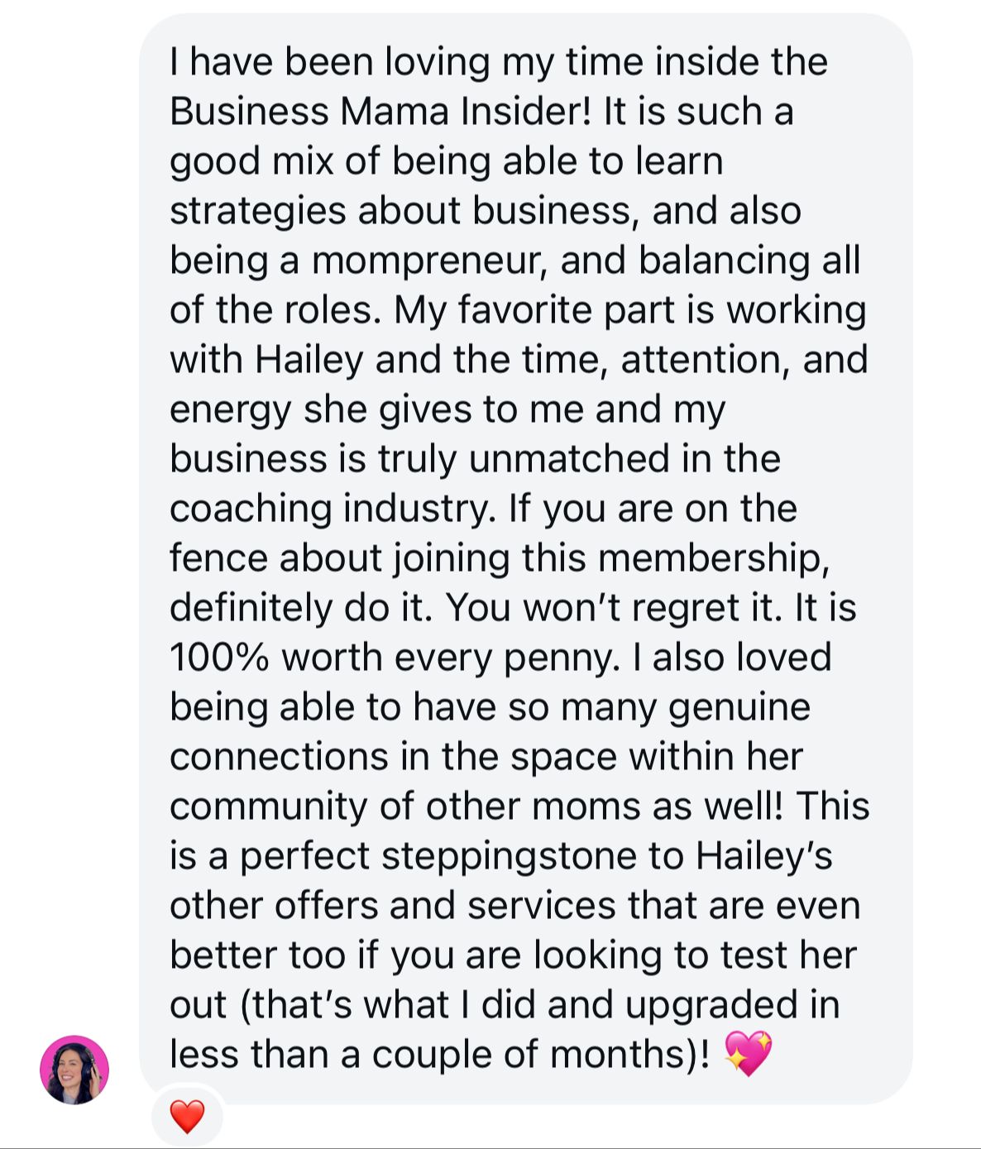Click the words "genuine connections" text
981x1149 pixels.
coord(488,732)
